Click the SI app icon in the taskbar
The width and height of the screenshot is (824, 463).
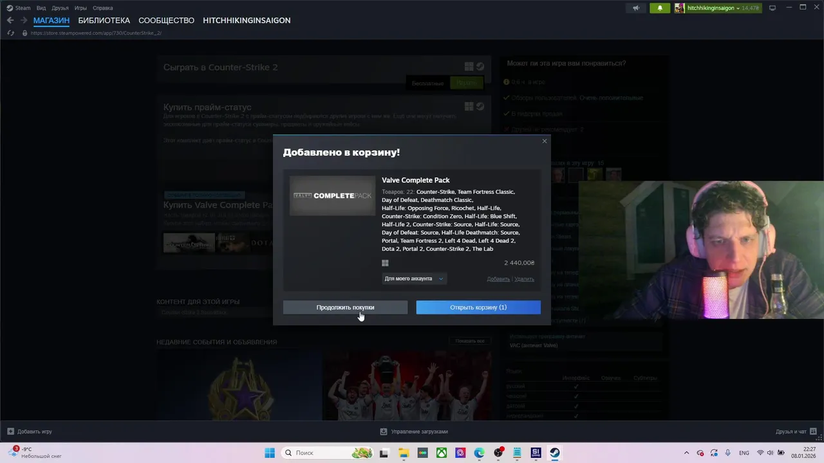536,453
